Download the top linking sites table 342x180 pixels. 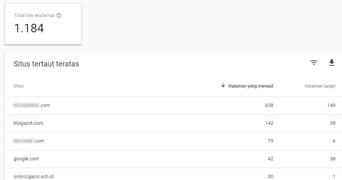(x=332, y=63)
